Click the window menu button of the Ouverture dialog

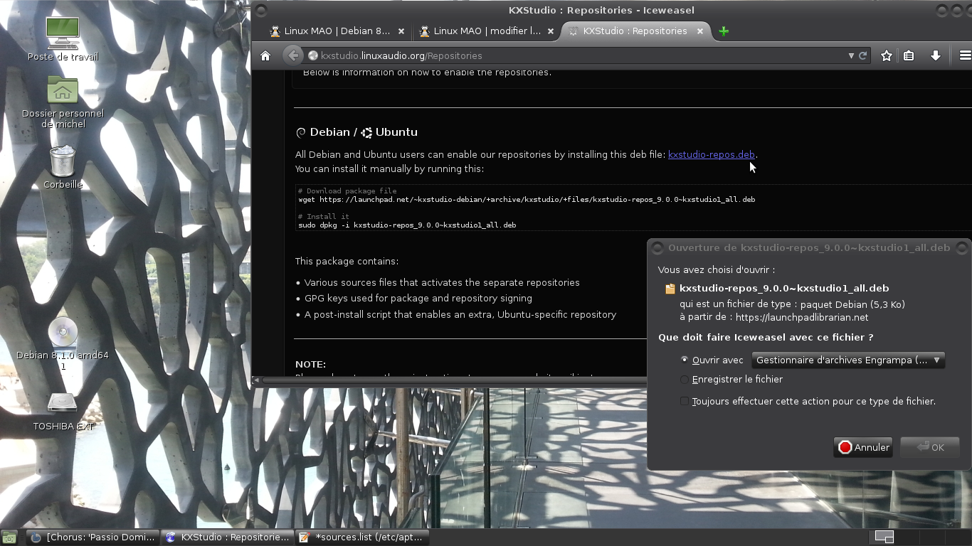point(657,248)
